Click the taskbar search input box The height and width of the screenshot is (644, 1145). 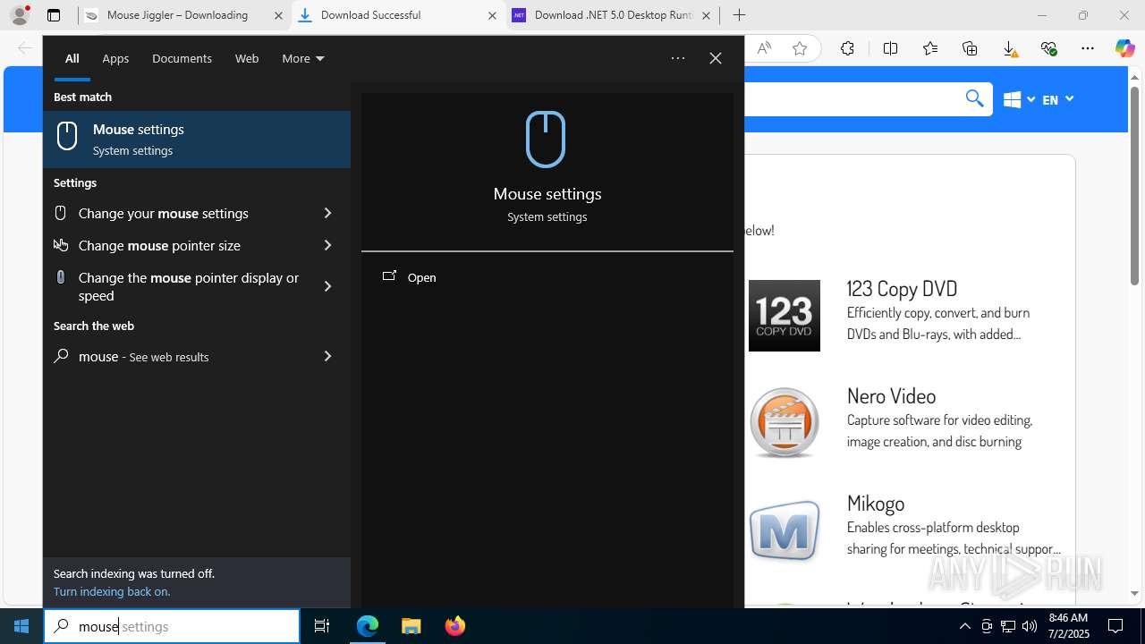pyautogui.click(x=172, y=626)
